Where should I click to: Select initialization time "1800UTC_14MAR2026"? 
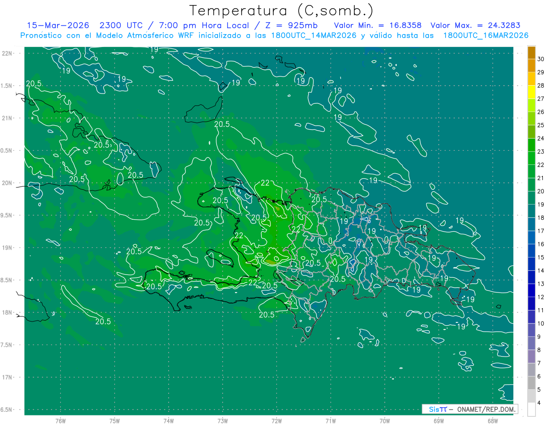[x=313, y=35]
